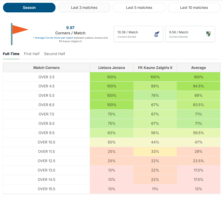223x197 pixels.
Task: Select the OVER 12.5 row label
Action: pyautogui.click(x=46, y=161)
